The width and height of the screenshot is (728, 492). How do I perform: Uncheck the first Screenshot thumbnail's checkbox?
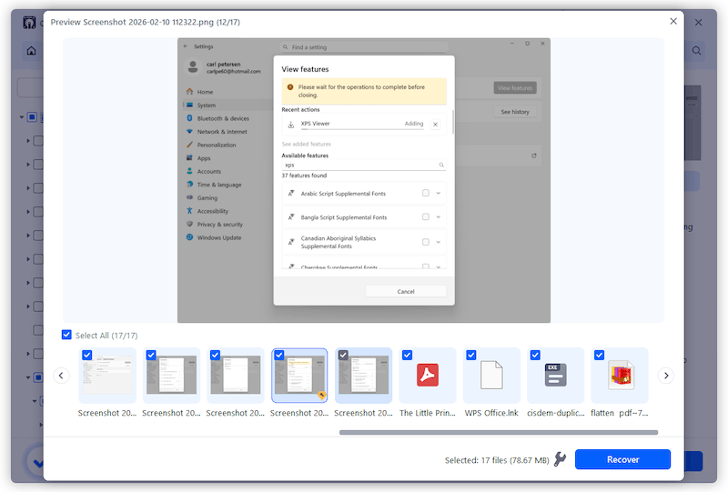(86, 355)
